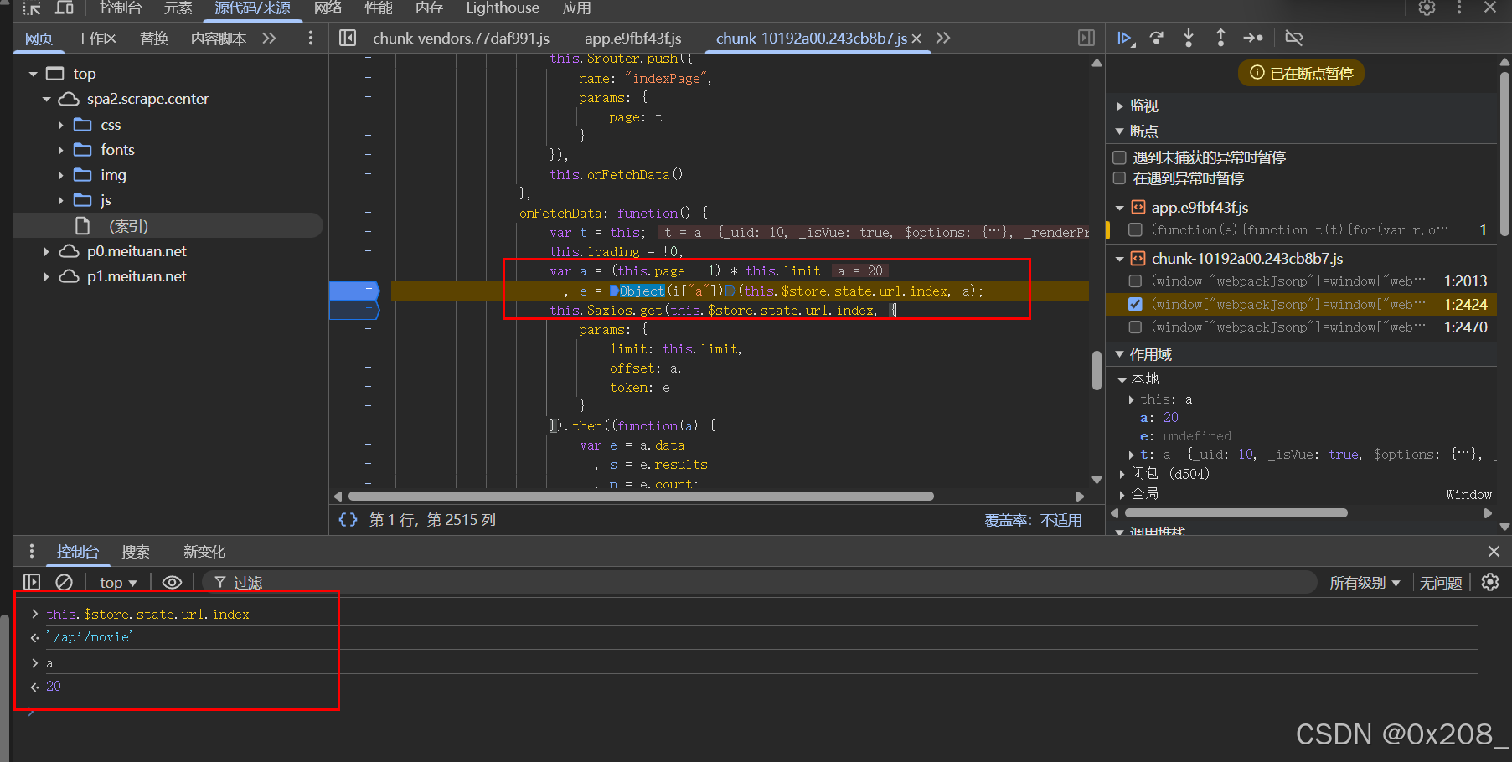Enable breakpoint at 1:2013
The height and width of the screenshot is (762, 1512).
[x=1136, y=281]
